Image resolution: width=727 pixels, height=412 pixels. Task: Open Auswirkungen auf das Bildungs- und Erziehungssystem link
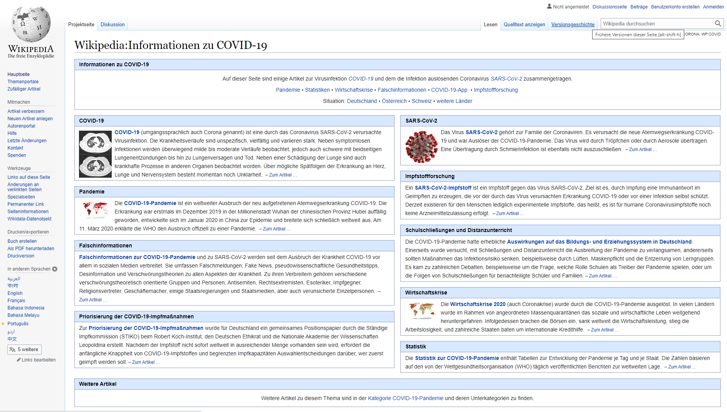[x=599, y=242]
